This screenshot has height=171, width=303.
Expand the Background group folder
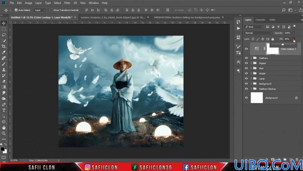coord(251,84)
